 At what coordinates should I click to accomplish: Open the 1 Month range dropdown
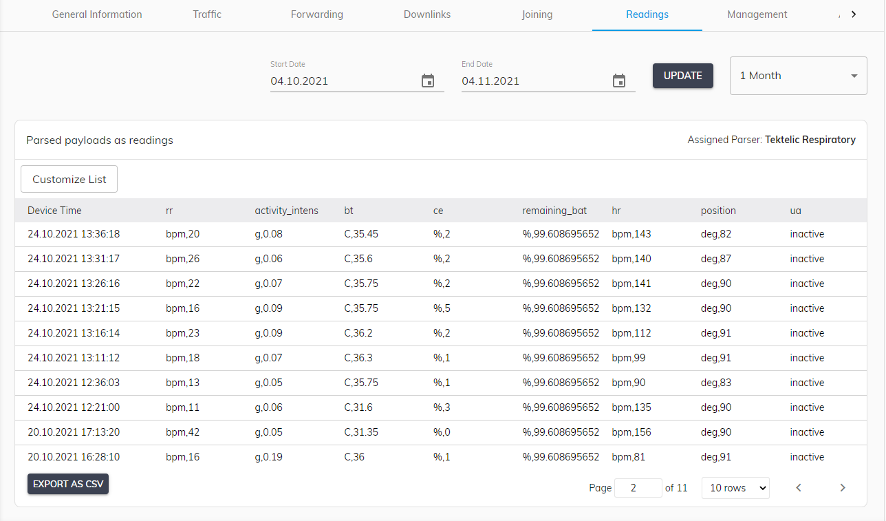798,76
